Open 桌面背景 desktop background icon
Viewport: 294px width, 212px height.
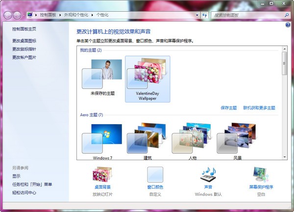[x=102, y=174]
